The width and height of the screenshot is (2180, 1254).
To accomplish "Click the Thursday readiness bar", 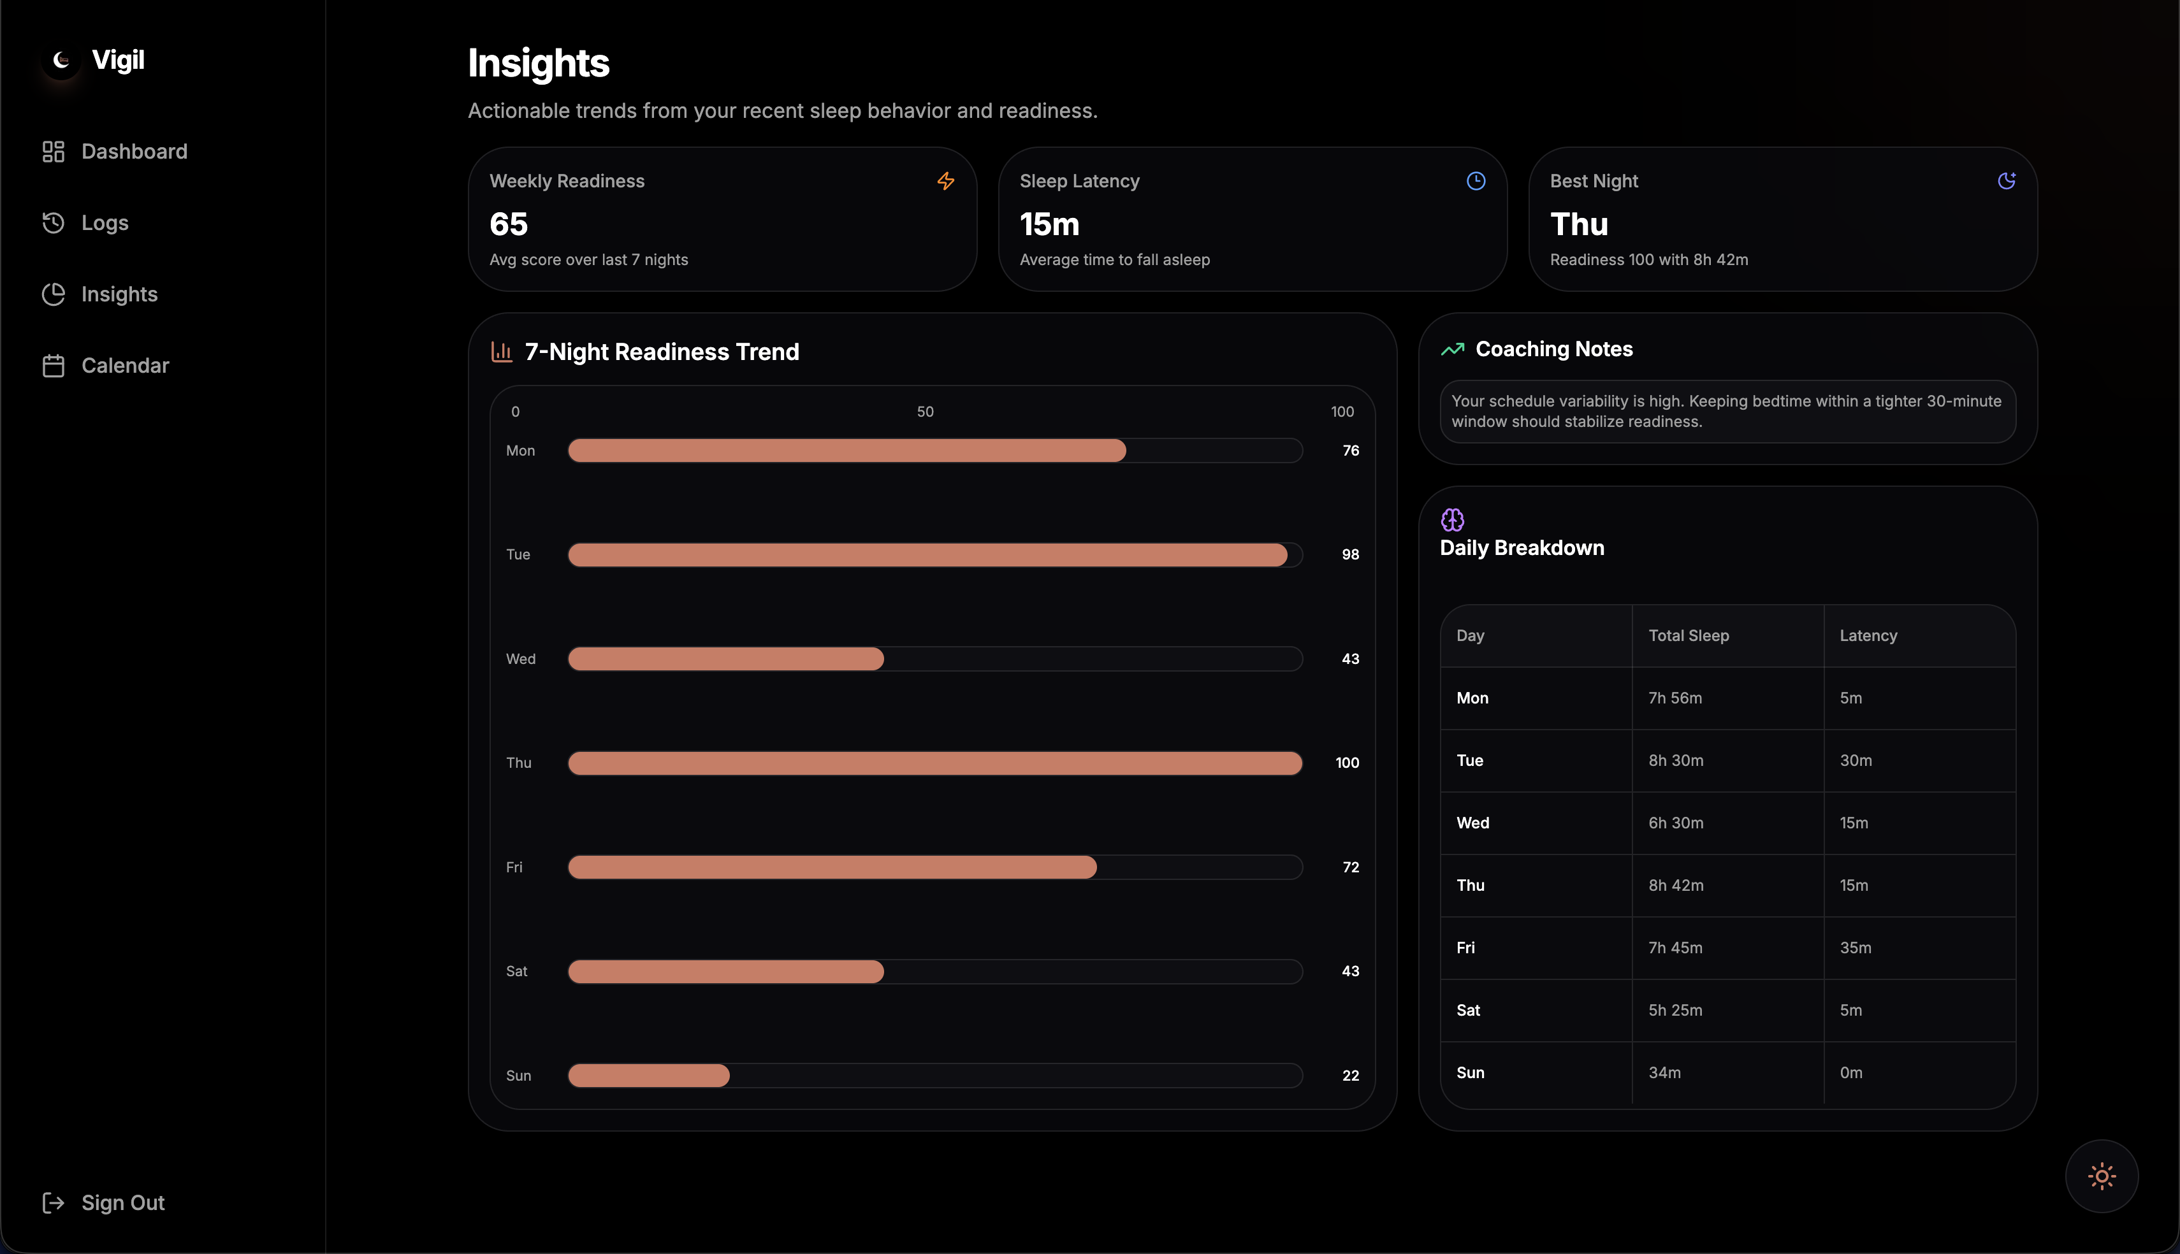I will click(x=934, y=763).
